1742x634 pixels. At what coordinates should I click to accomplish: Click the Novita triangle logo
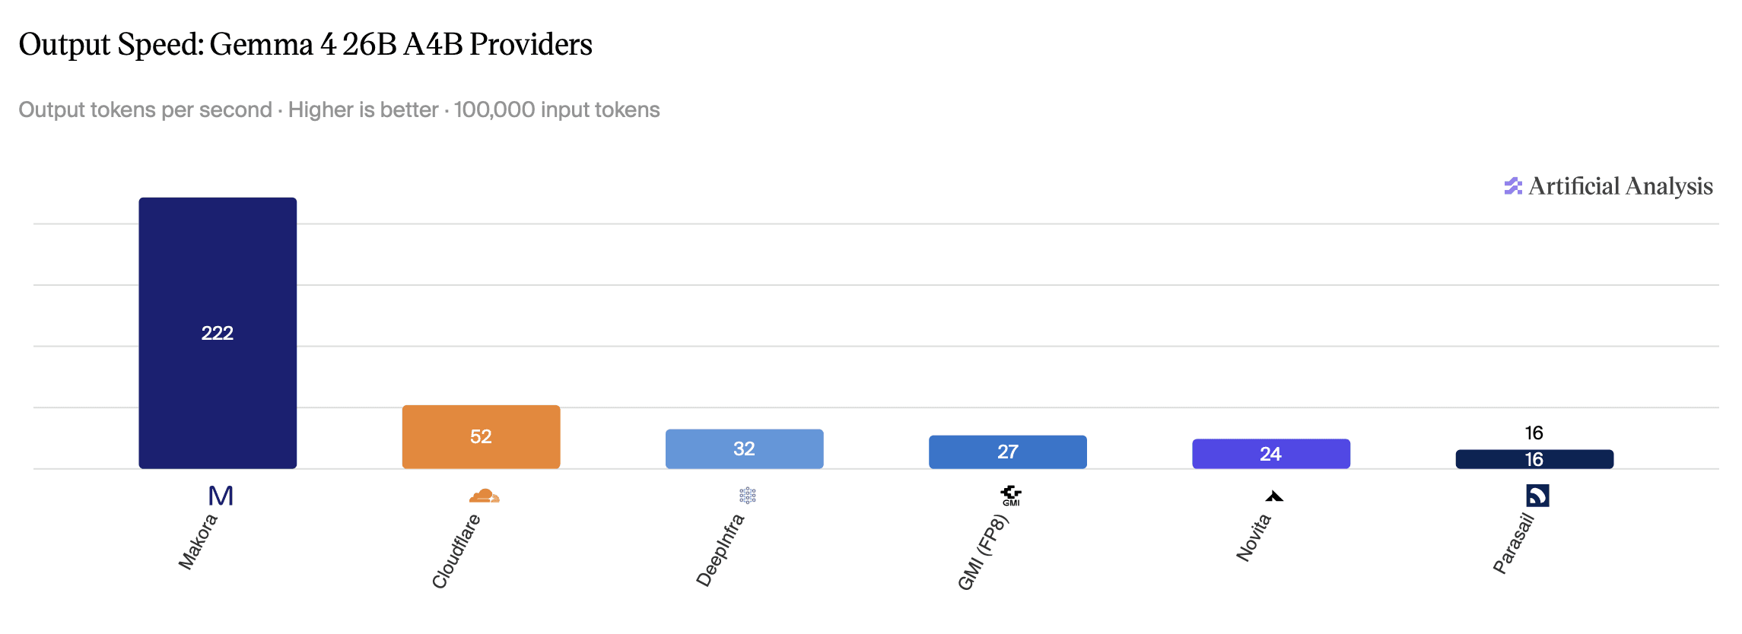coord(1274,496)
